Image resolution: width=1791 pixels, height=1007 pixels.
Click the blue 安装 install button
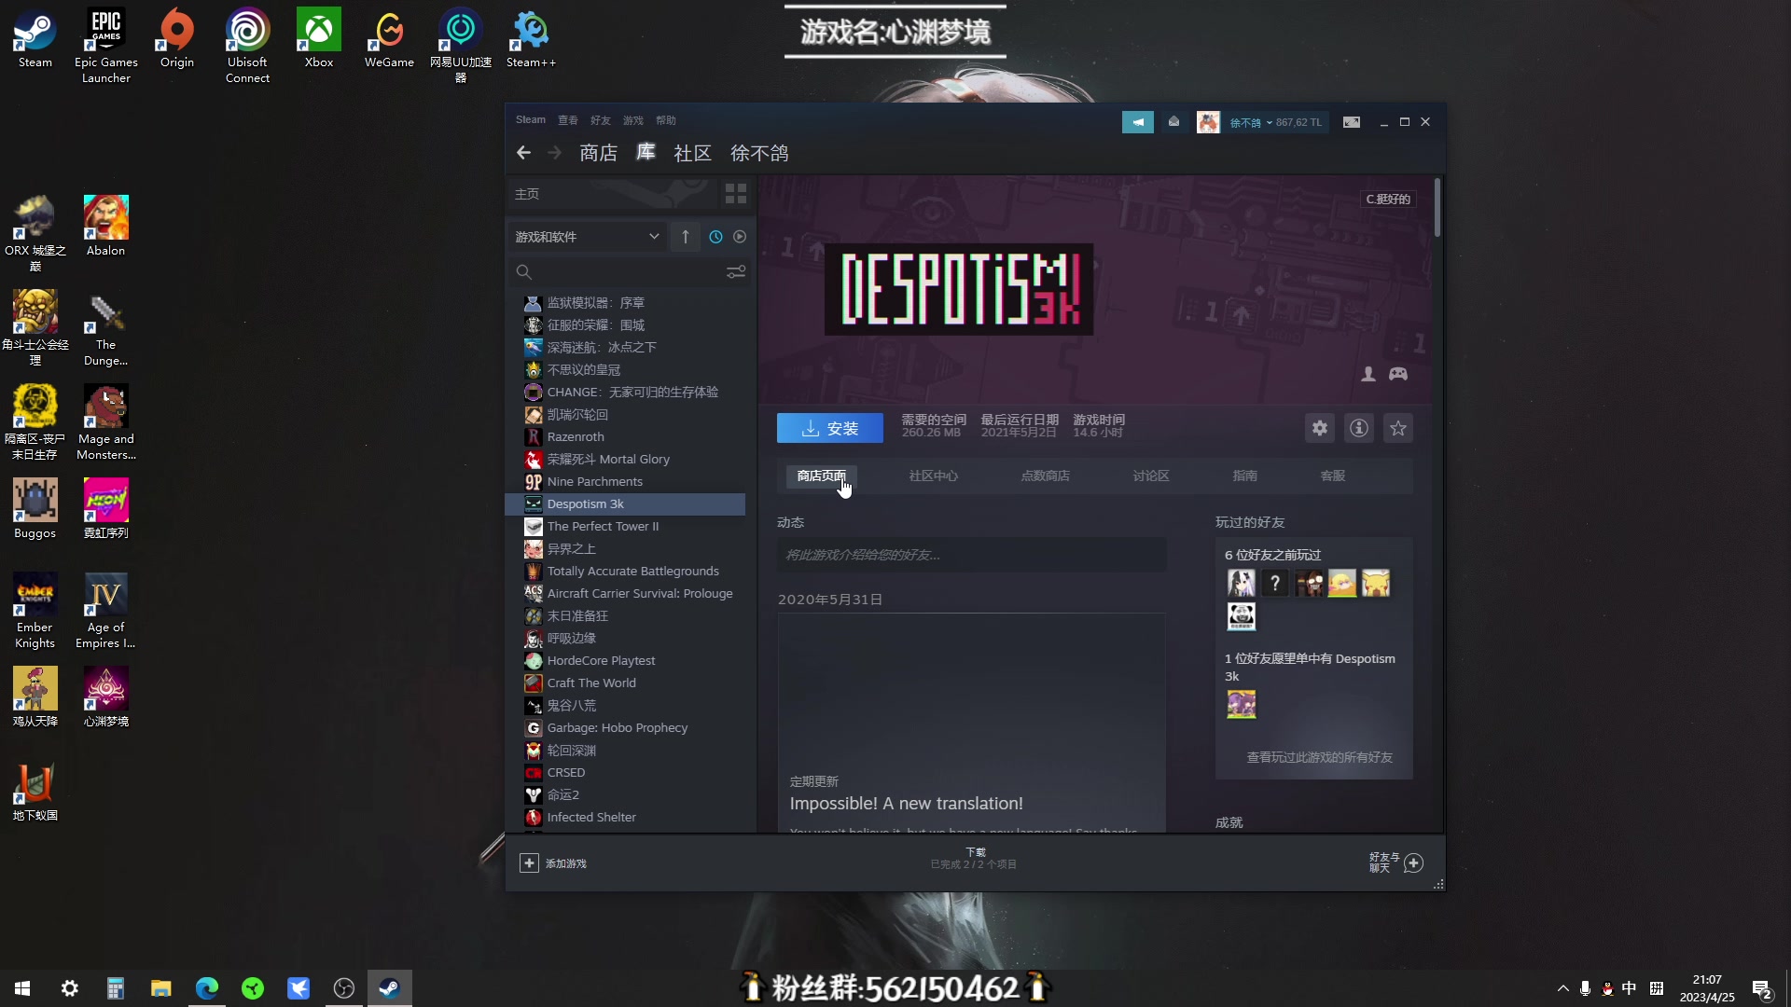click(x=829, y=428)
